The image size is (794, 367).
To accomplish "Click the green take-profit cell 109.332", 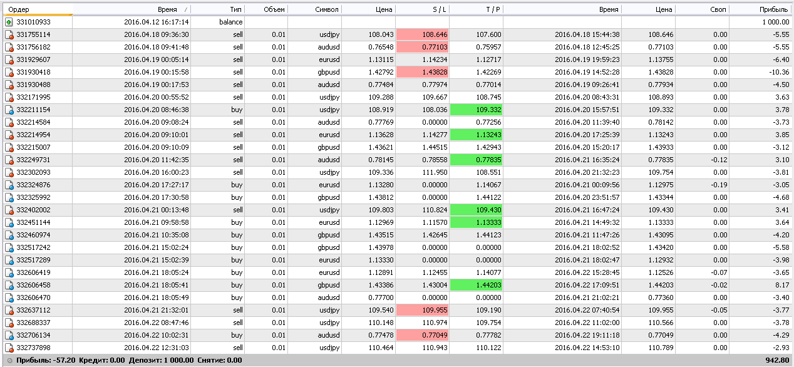I will tap(476, 110).
